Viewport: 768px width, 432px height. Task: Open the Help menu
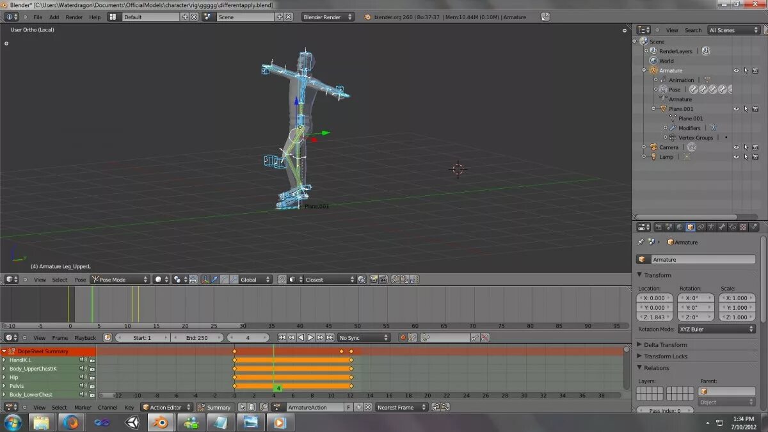coord(95,17)
